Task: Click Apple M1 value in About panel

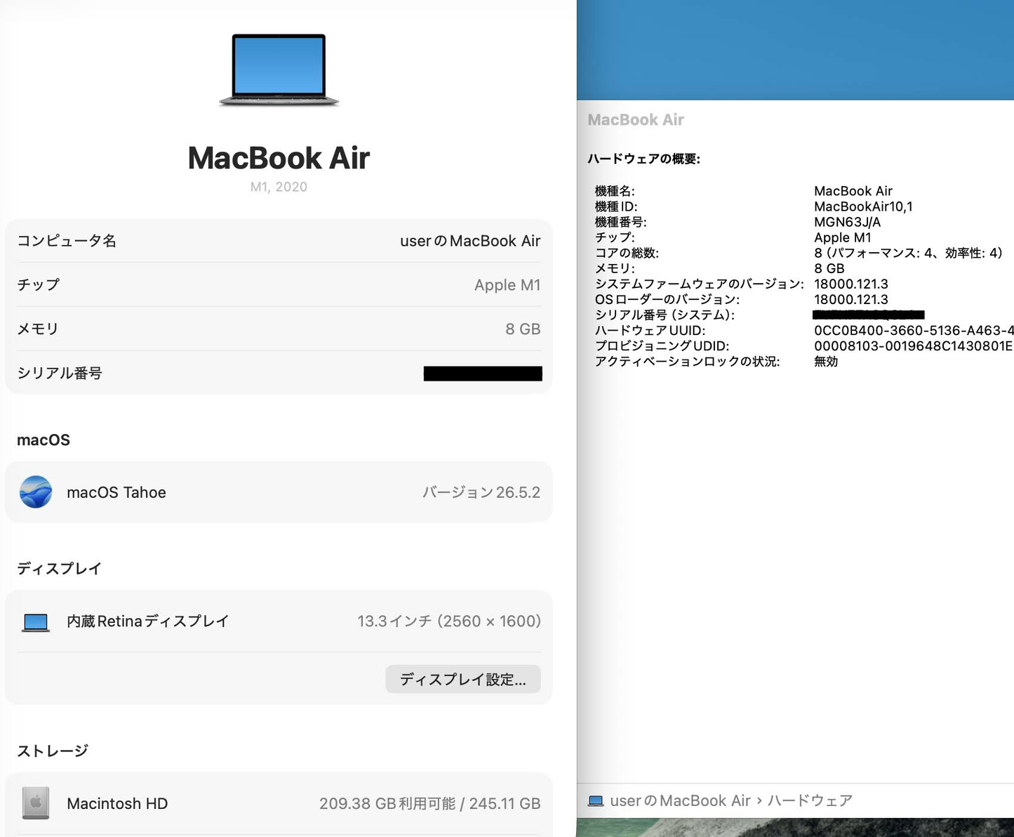Action: click(x=507, y=285)
